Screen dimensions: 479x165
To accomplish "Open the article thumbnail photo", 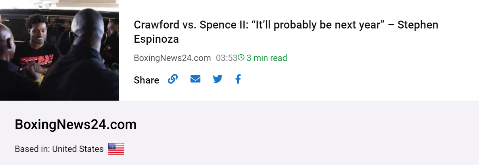I will click(x=60, y=50).
